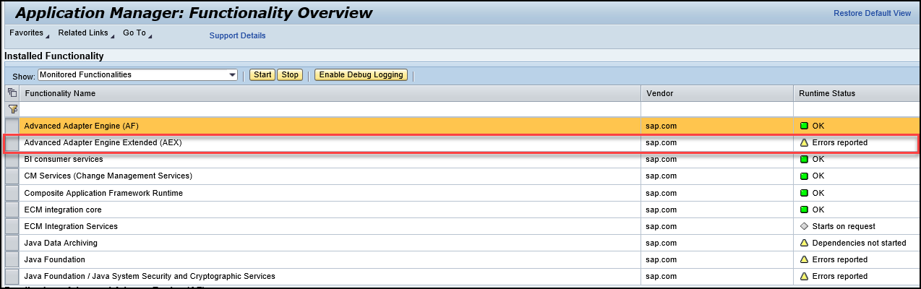This screenshot has height=289, width=921.
Task: Click warning icon for Java System Security and Cryptographic Services
Action: click(804, 276)
